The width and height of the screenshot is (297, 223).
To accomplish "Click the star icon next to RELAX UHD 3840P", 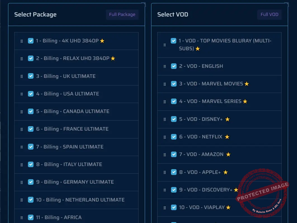I will (x=113, y=59).
